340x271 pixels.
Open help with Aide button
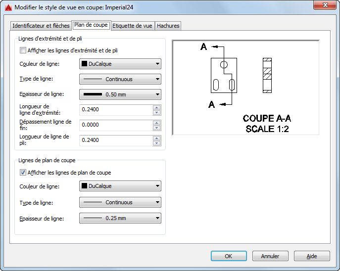click(312, 256)
